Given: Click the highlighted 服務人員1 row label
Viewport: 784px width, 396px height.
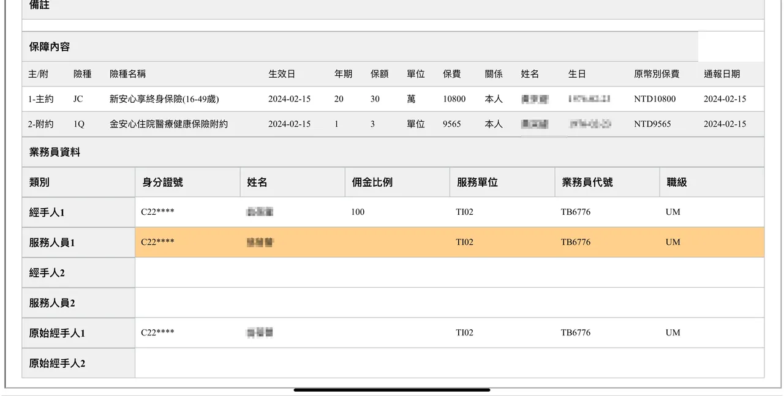Looking at the screenshot, I should pos(52,242).
